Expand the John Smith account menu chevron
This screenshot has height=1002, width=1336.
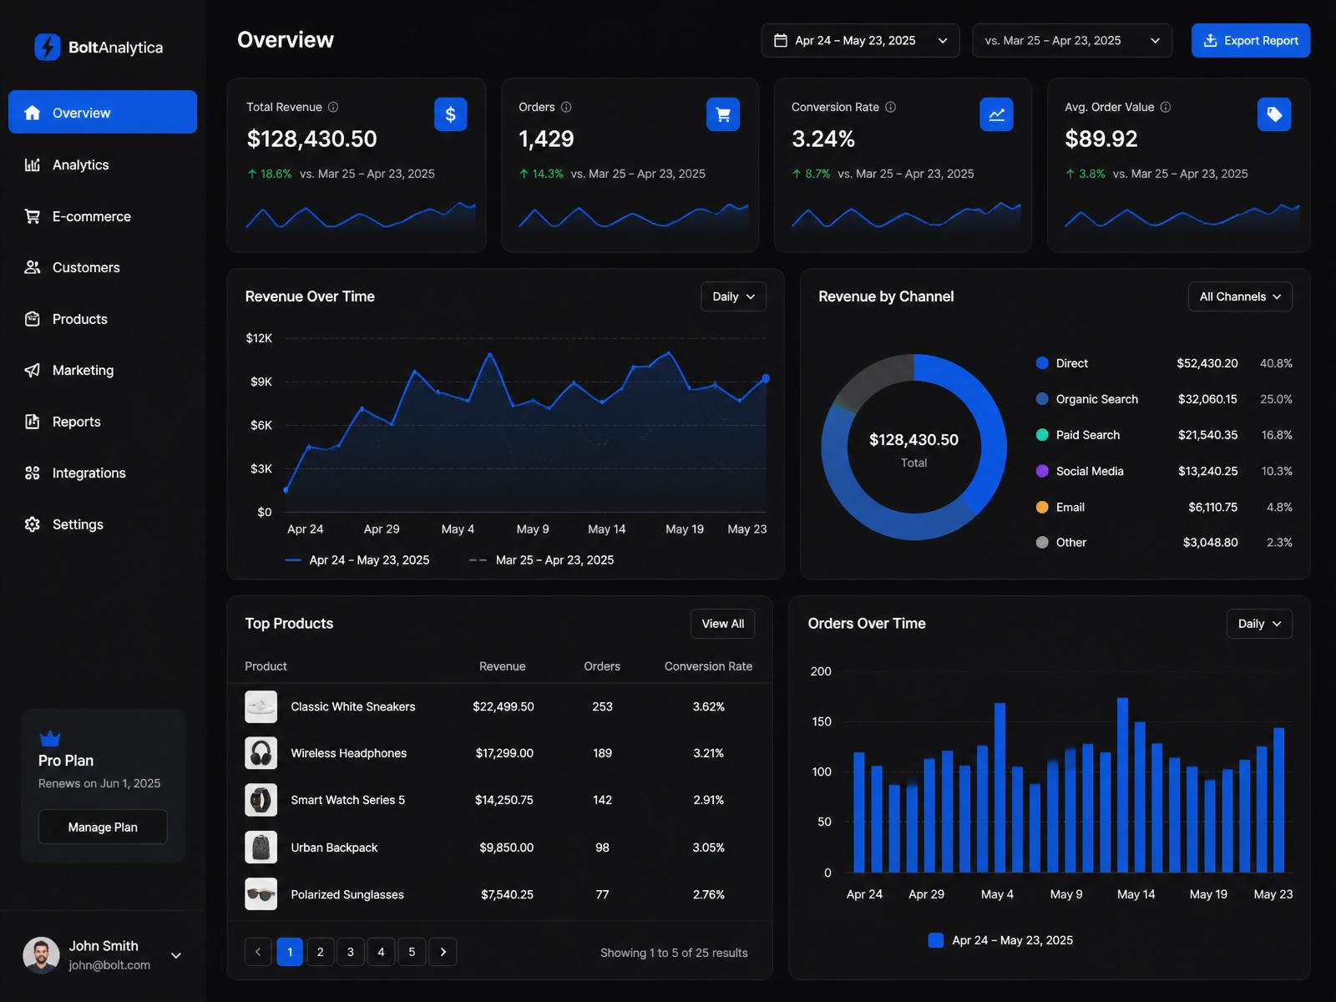click(176, 955)
